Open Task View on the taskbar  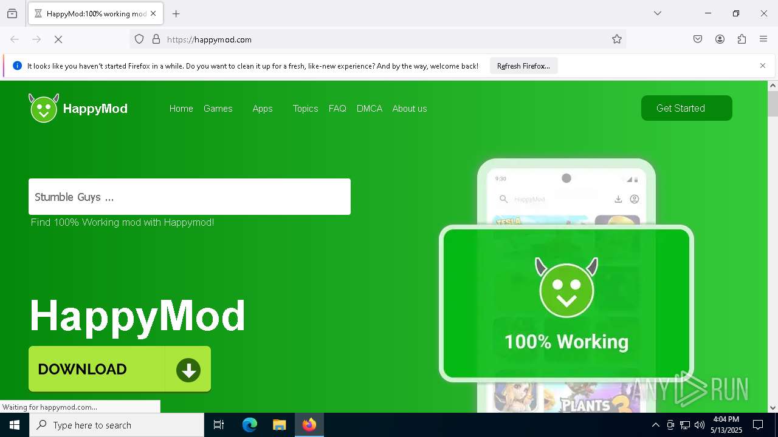[x=219, y=425]
